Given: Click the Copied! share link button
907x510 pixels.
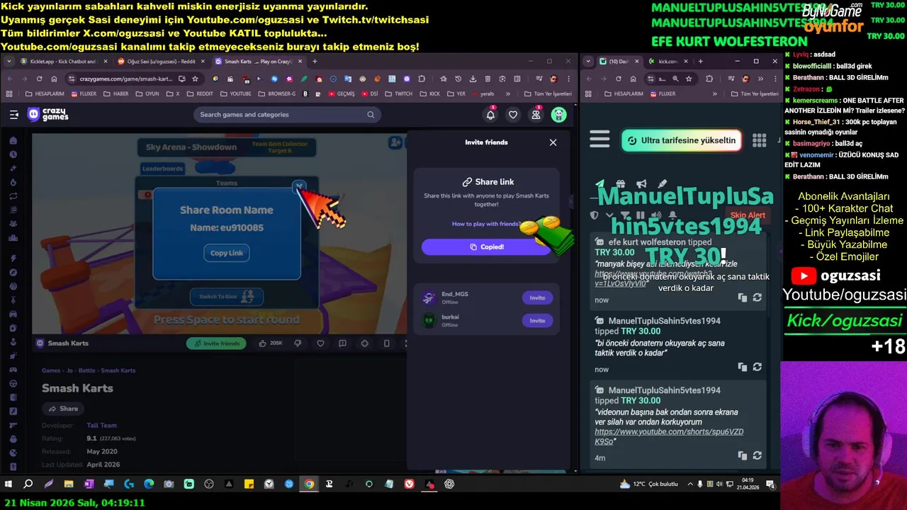Looking at the screenshot, I should pyautogui.click(x=486, y=246).
